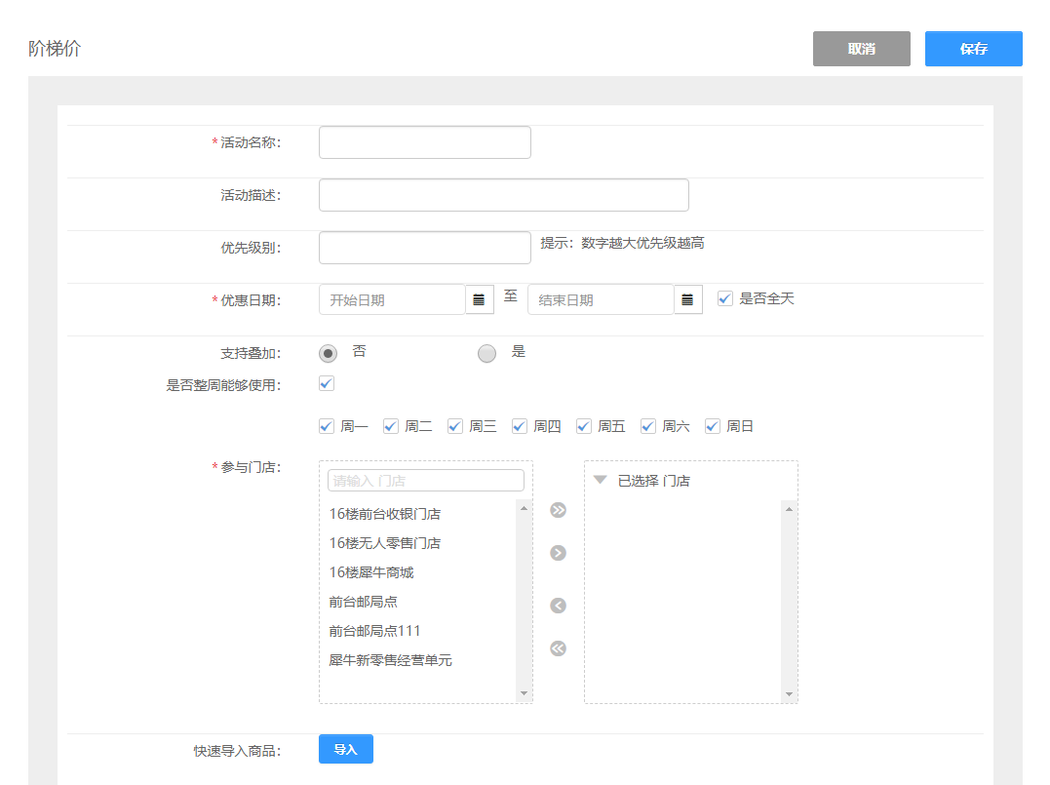The width and height of the screenshot is (1050, 785).
Task: Collapse the 已选择 门店 triangle
Action: 600,480
